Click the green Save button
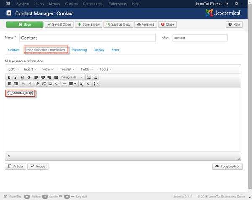Screen dimensions: 252x200 (25, 25)
